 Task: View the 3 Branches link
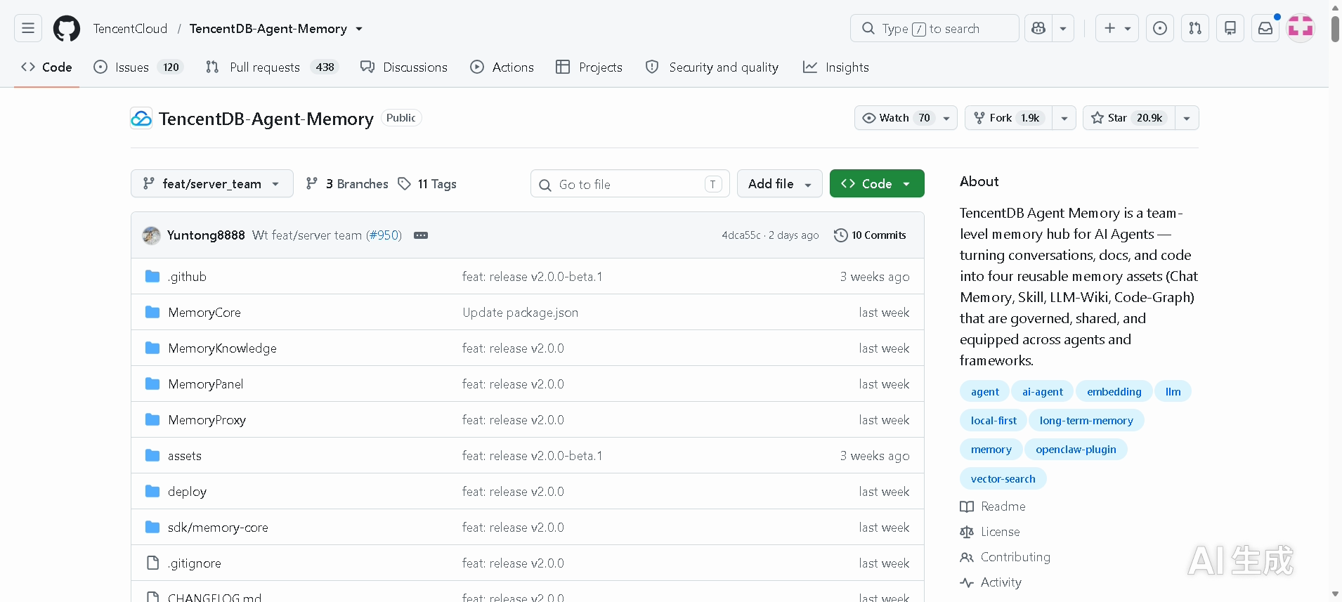[x=347, y=183]
